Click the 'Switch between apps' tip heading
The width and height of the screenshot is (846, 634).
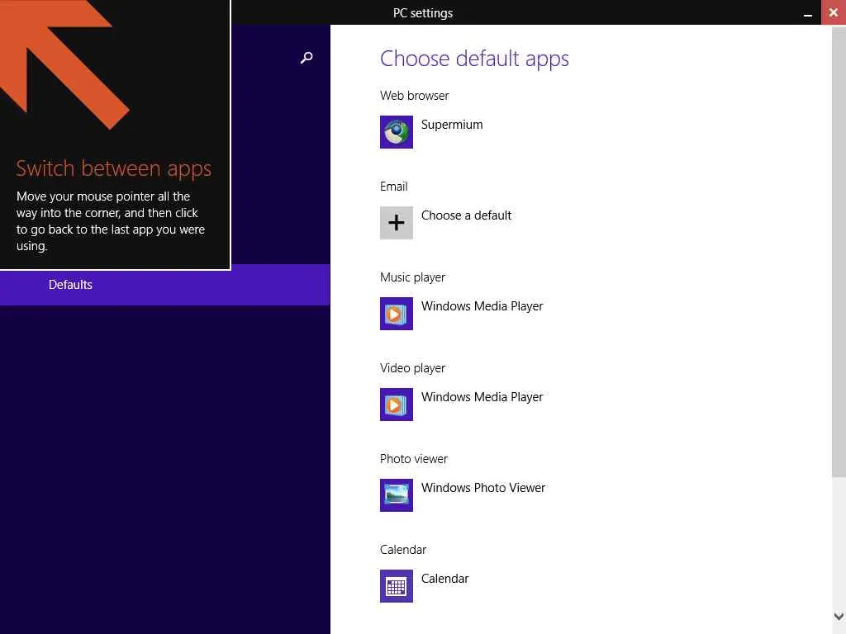click(113, 168)
